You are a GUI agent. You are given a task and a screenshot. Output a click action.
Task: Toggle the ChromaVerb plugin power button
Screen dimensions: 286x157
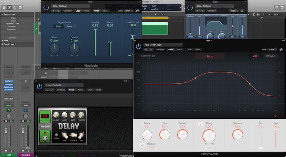point(139,46)
